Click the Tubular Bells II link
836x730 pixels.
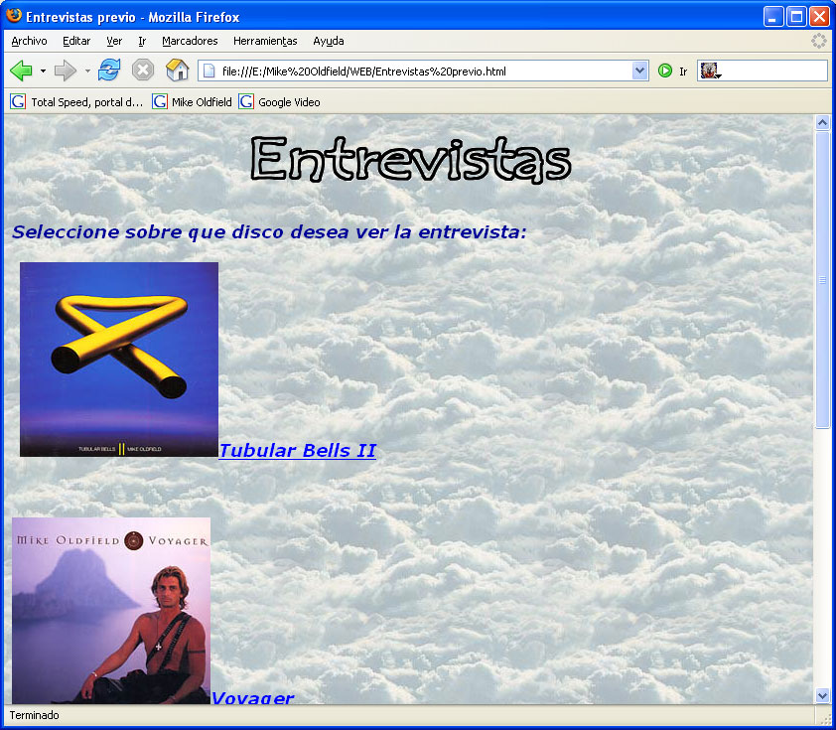tap(298, 451)
